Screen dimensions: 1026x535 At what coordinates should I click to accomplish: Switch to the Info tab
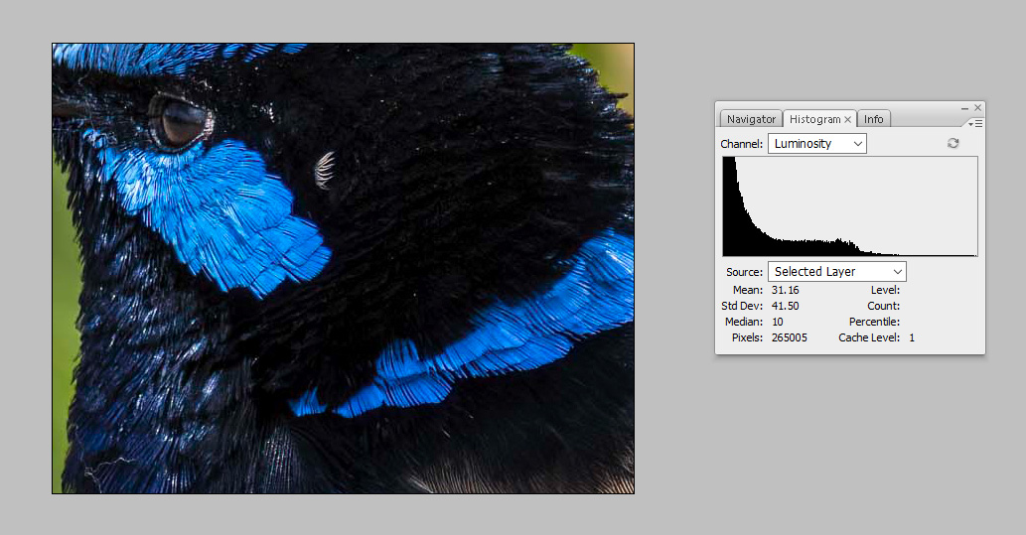(873, 119)
